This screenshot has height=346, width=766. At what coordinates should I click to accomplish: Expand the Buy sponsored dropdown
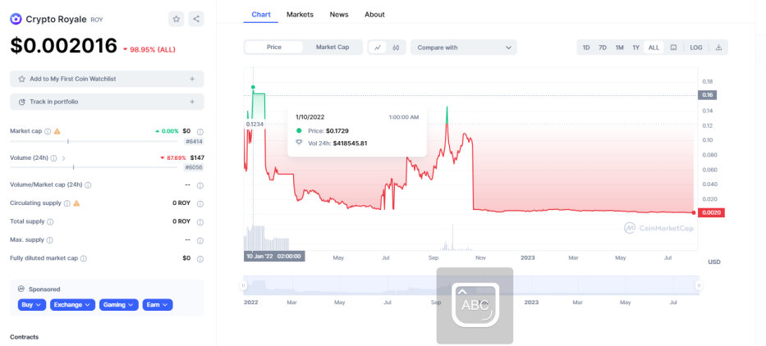click(32, 304)
